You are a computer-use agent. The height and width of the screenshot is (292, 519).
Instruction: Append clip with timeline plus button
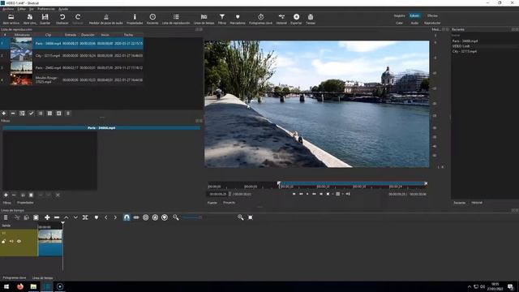click(x=47, y=217)
